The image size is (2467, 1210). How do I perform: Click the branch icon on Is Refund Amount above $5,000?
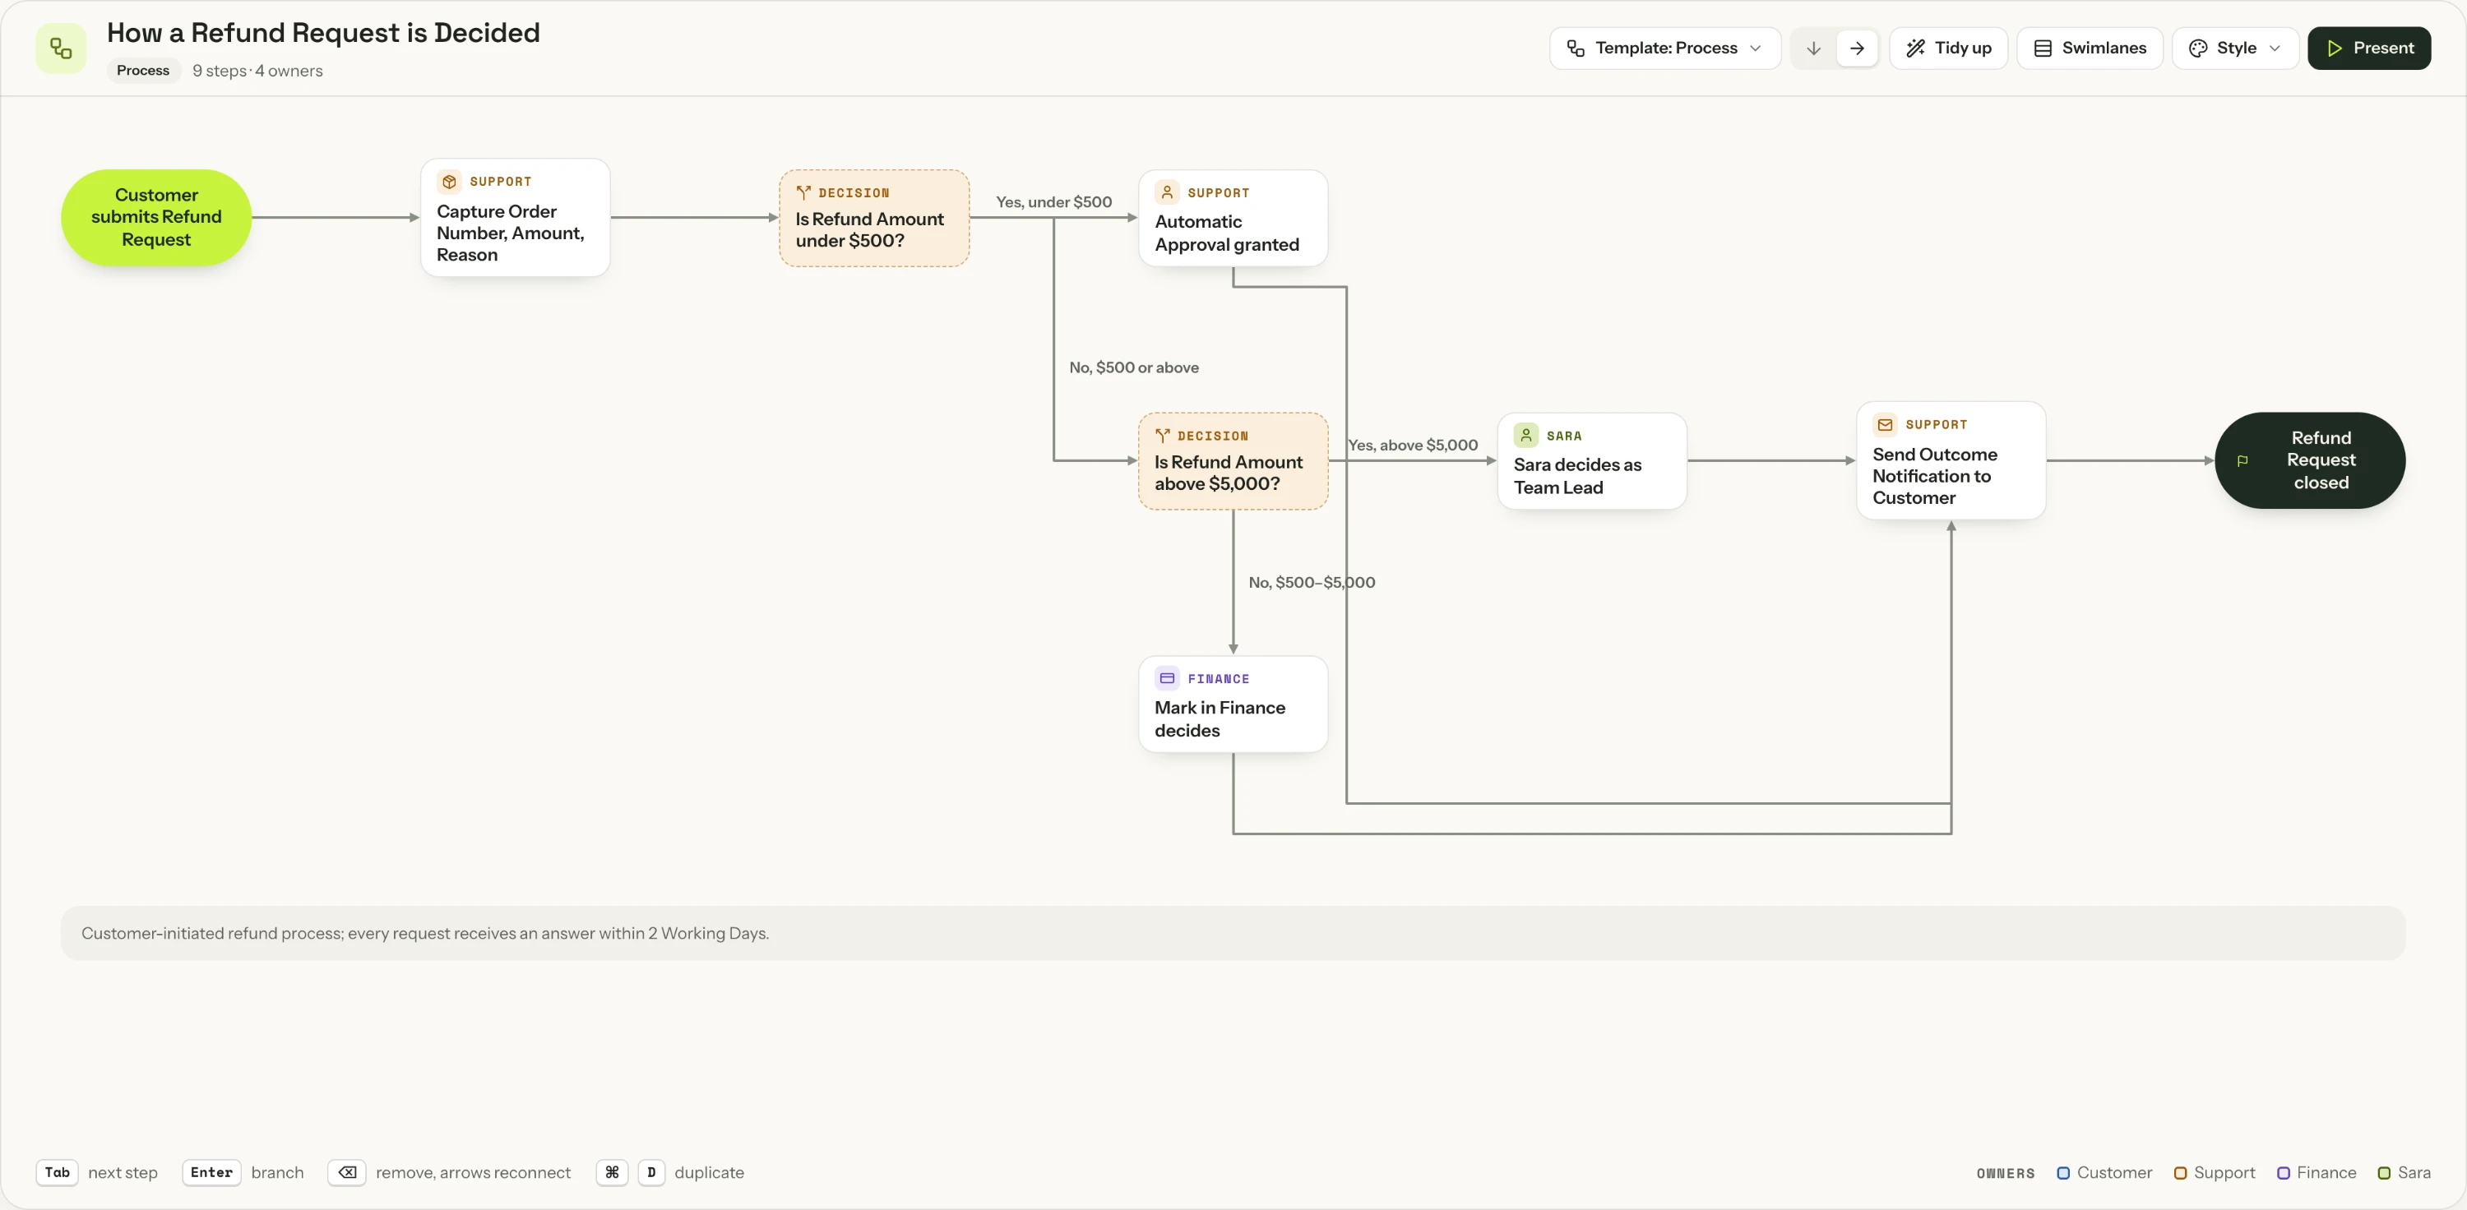[x=1163, y=436]
